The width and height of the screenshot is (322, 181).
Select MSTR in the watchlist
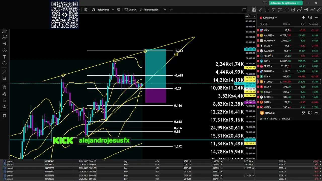coord(289,102)
